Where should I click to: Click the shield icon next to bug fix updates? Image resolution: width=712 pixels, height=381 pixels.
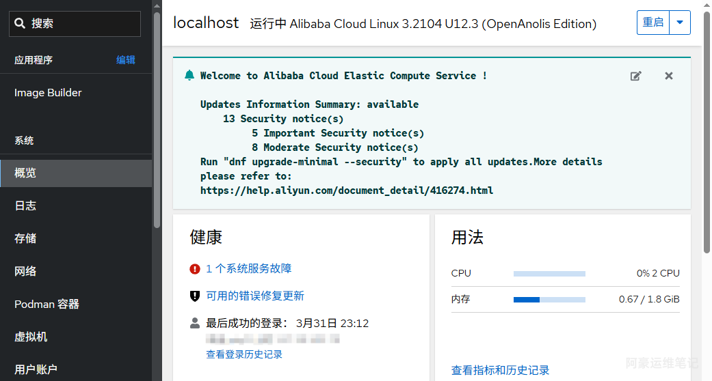click(x=195, y=296)
